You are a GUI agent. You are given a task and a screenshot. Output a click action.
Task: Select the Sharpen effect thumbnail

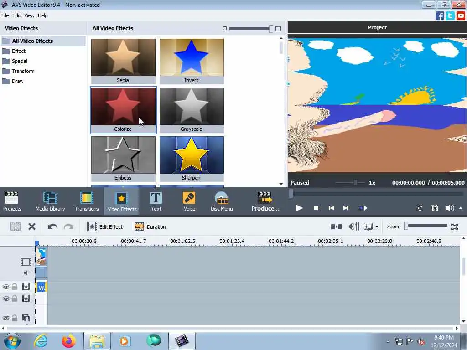coord(192,159)
